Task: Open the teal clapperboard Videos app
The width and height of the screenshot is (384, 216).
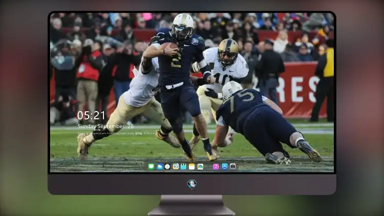Action: (183, 167)
